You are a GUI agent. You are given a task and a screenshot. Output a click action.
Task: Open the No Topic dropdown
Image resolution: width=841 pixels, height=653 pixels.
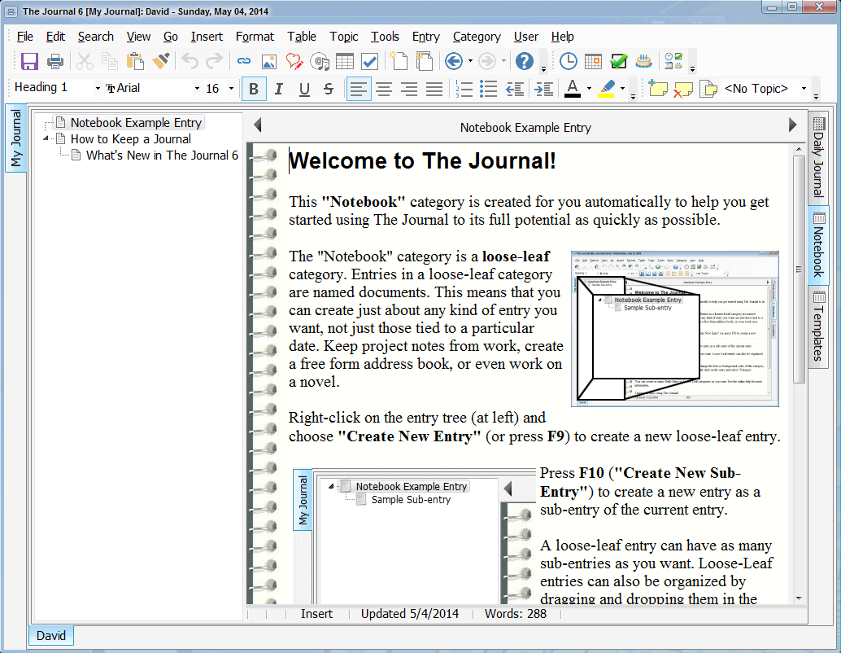804,89
